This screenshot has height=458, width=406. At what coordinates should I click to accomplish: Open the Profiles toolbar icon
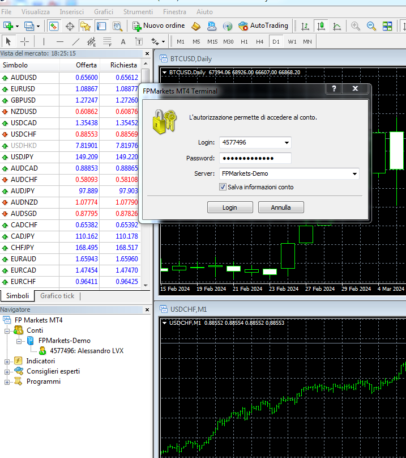click(x=29, y=26)
